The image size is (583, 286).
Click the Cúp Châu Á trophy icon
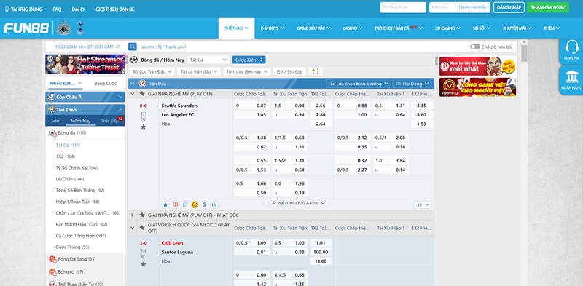coord(51,98)
